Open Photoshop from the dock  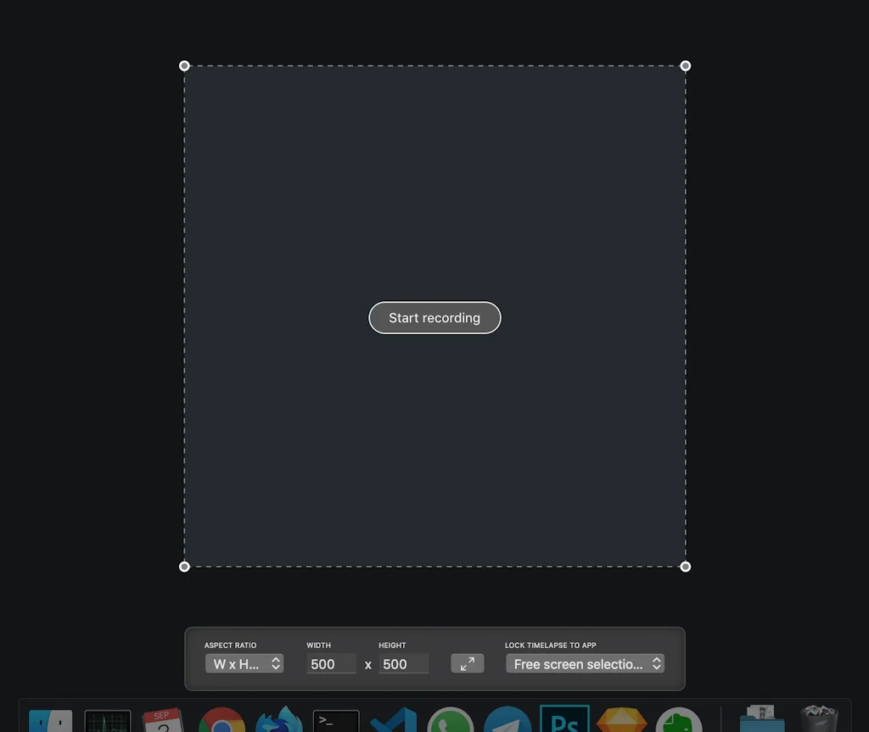click(563, 721)
